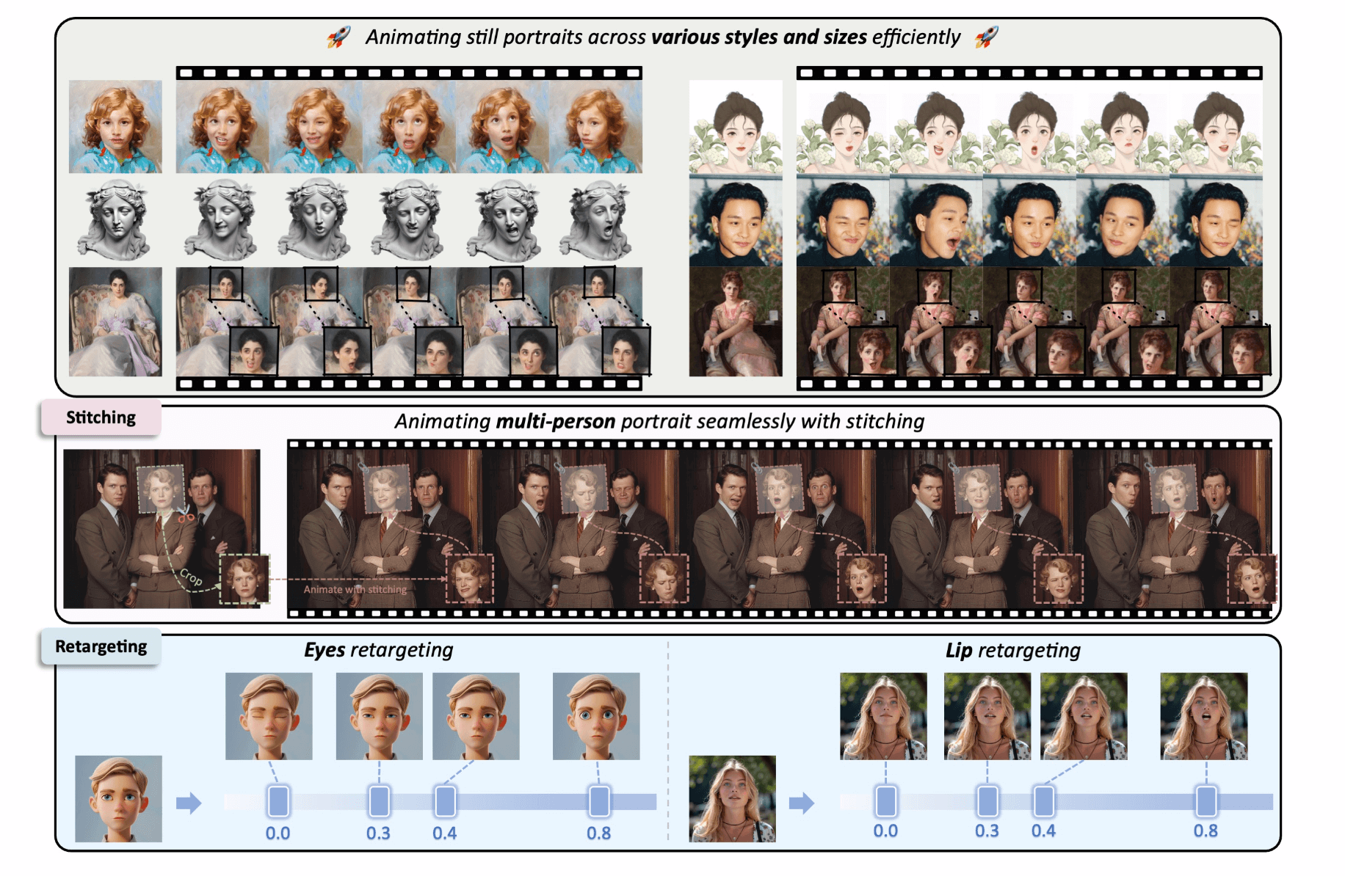Viewport: 1345px width, 876px height.
Task: Click the rocket emoji after the word efficiently
Action: [987, 37]
